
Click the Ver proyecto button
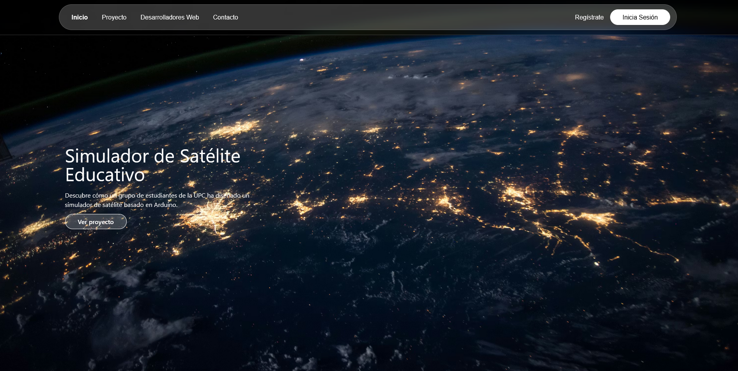click(x=96, y=222)
